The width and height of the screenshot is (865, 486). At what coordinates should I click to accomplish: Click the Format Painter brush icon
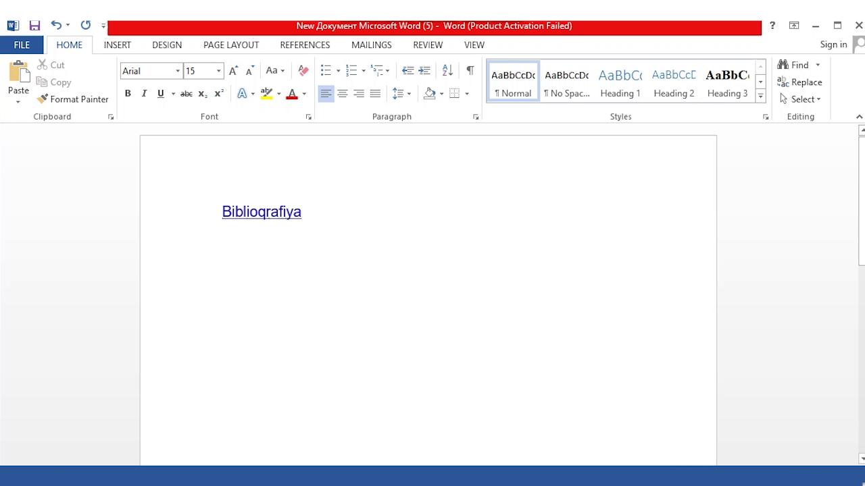tap(43, 99)
